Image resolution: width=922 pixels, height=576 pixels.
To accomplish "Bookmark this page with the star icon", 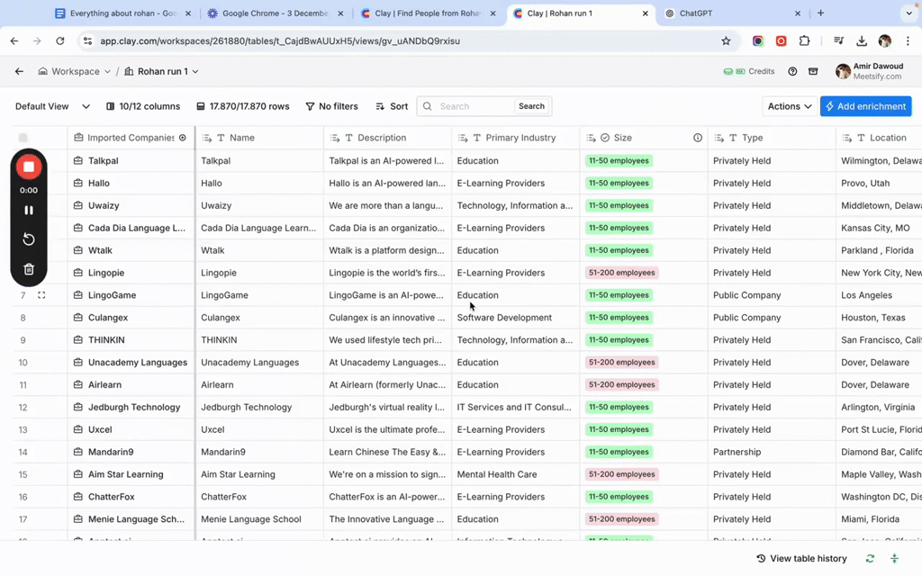I will tap(726, 41).
